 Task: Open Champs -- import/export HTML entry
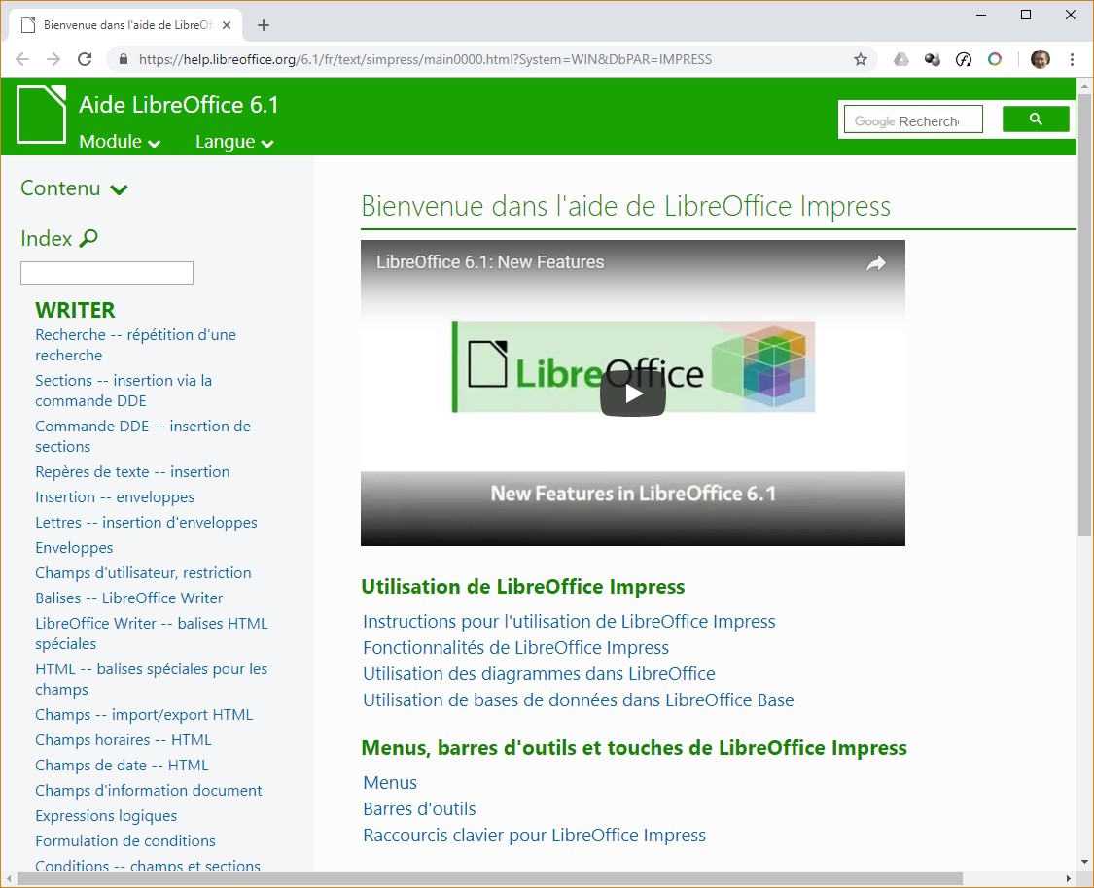pyautogui.click(x=145, y=714)
